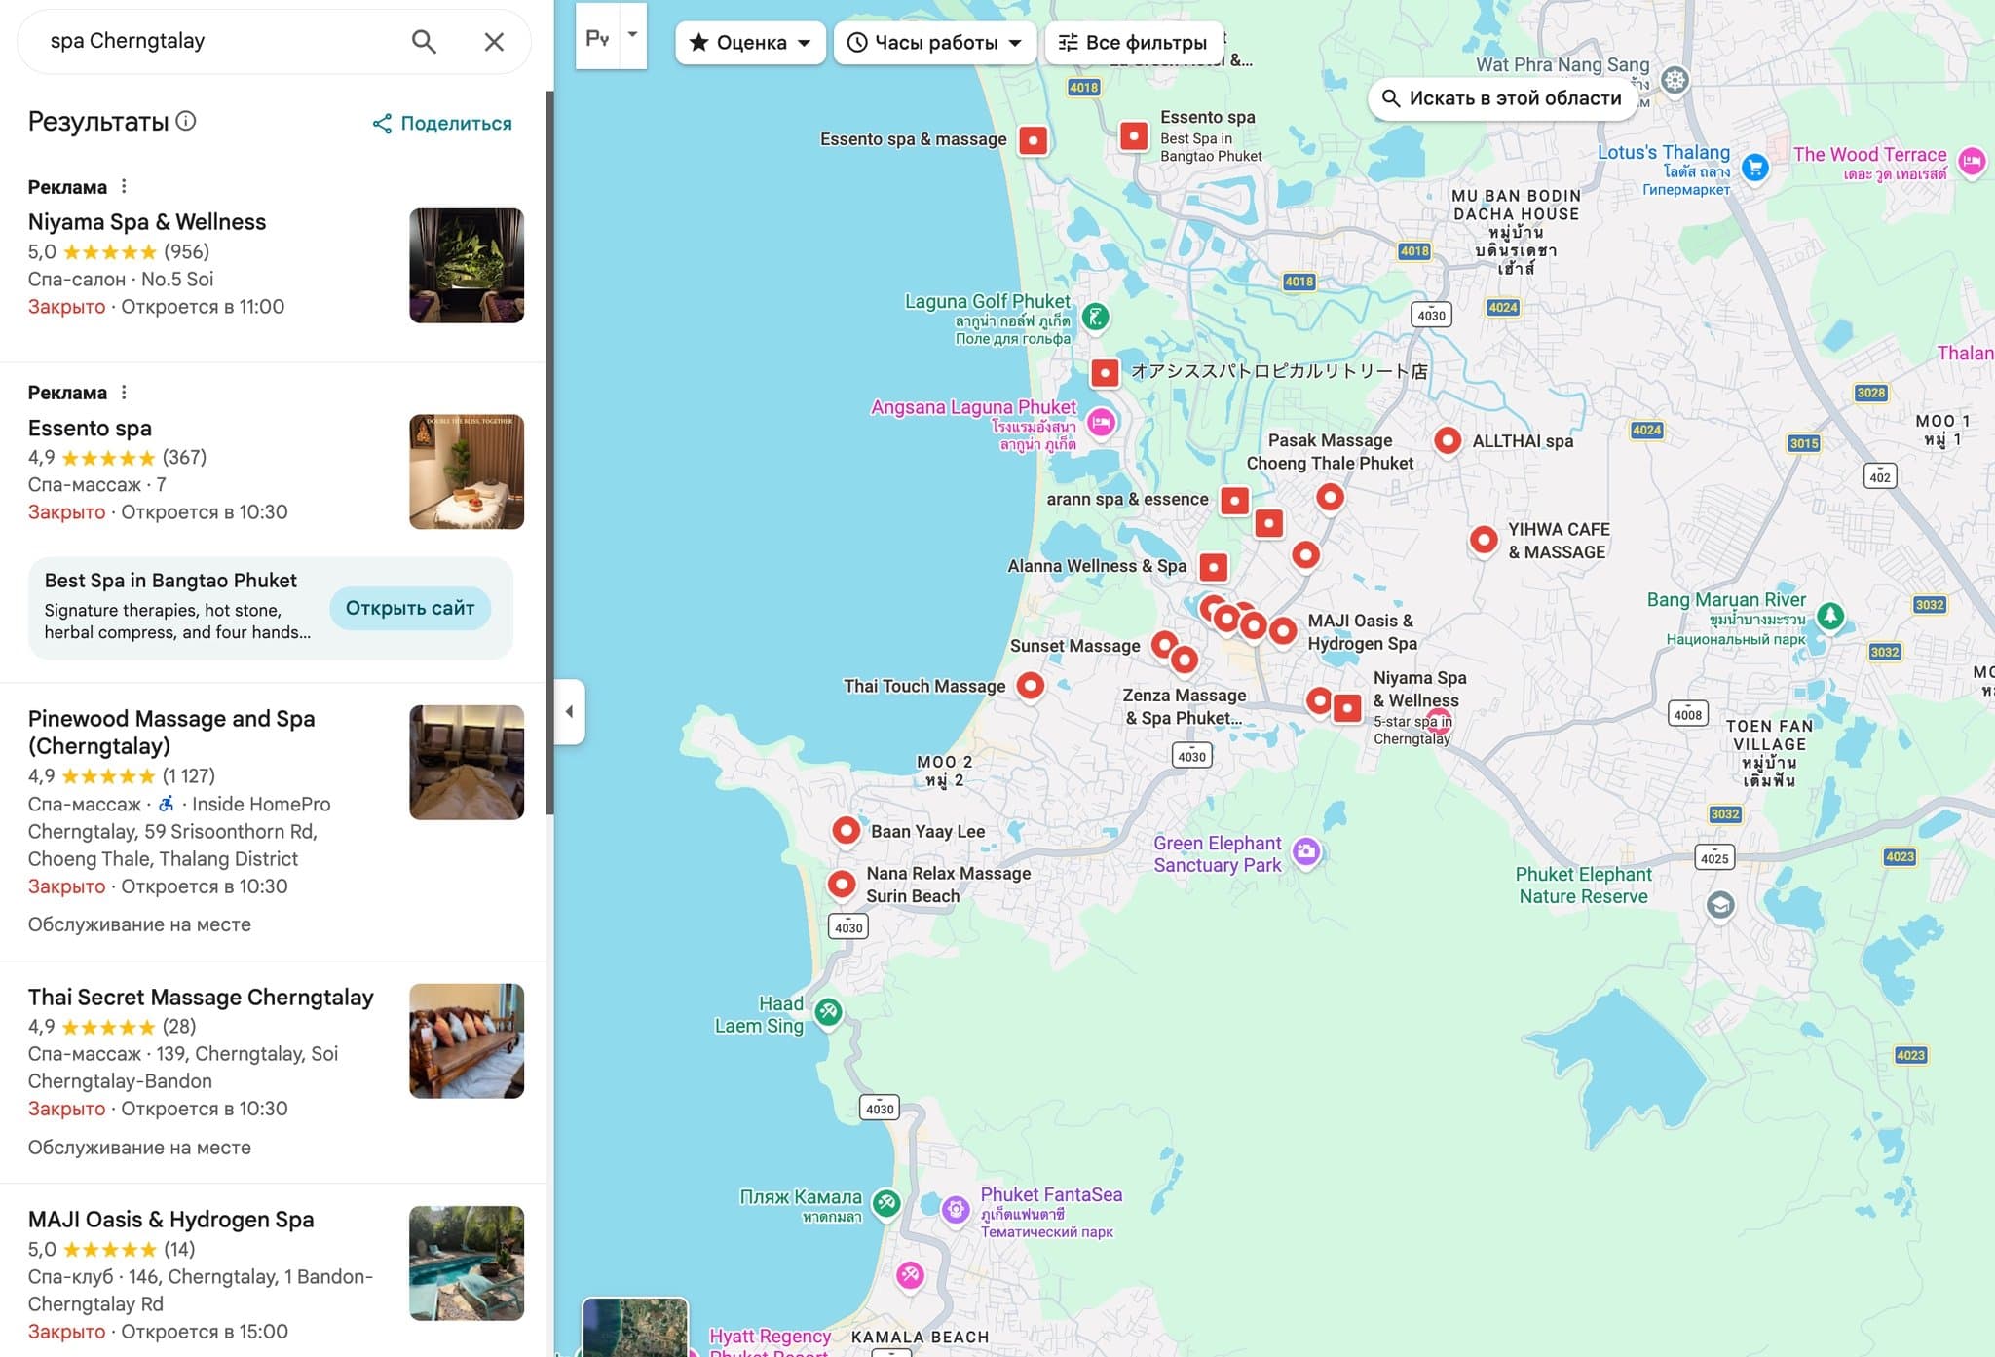View Thai Secret Massage photo thumbnail
This screenshot has height=1357, width=1995.
click(x=467, y=1040)
